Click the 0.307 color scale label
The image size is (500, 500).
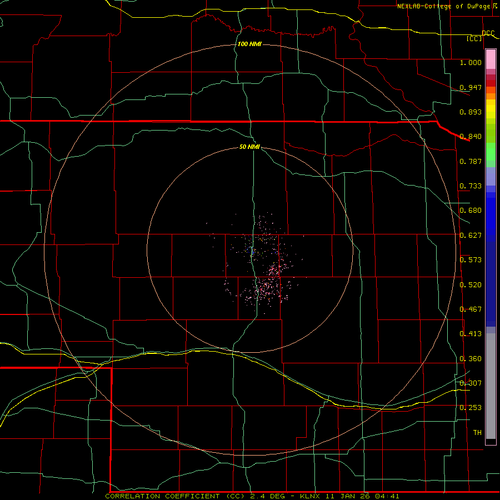click(x=471, y=383)
